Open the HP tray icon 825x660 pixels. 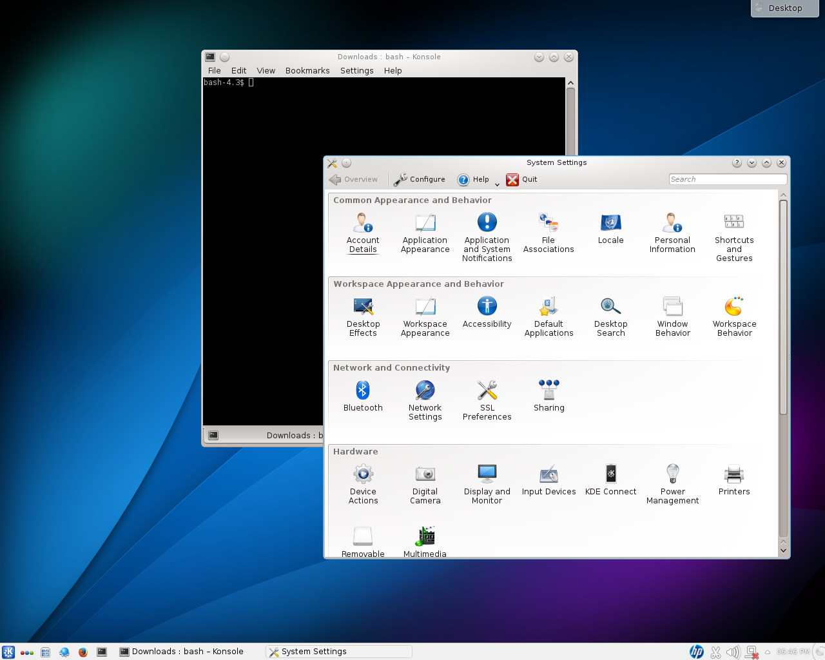[x=697, y=652]
